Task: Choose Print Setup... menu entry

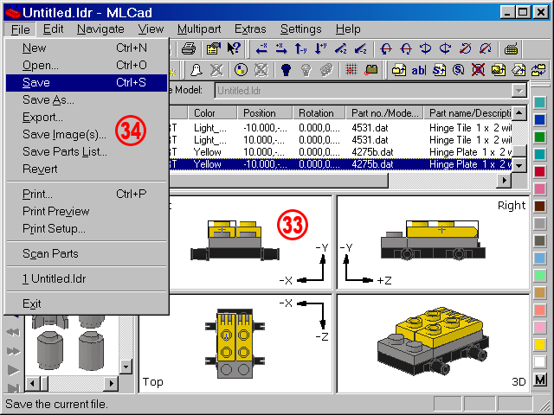Action: [x=87, y=228]
